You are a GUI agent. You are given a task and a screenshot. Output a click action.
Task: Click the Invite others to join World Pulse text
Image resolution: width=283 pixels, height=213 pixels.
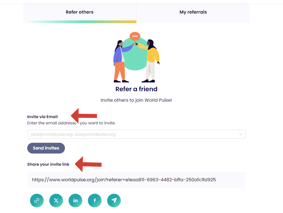[x=136, y=100]
